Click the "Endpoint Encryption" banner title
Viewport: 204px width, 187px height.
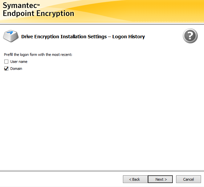pos(38,14)
